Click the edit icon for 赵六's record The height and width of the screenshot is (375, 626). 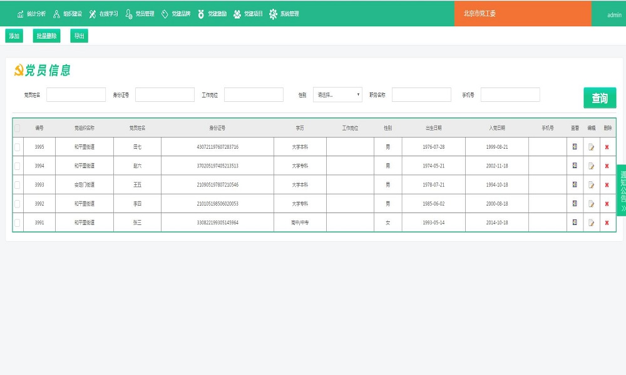(x=591, y=166)
